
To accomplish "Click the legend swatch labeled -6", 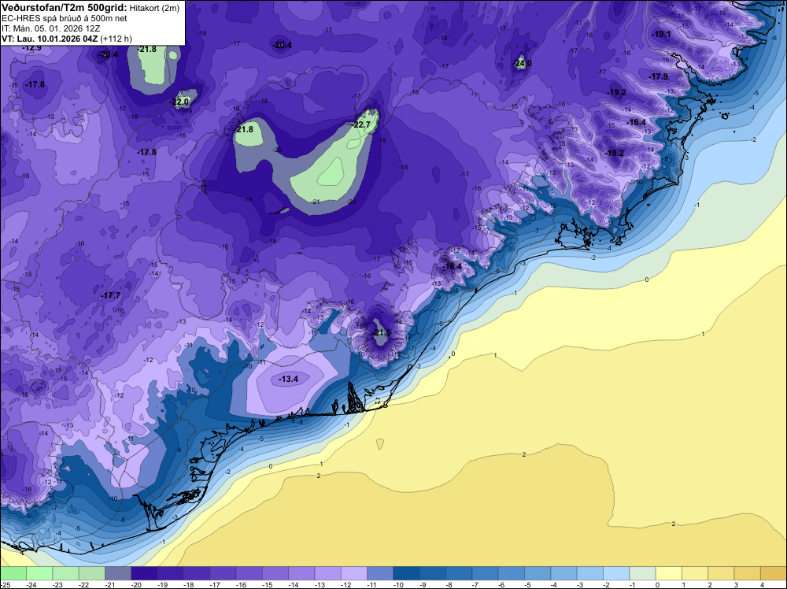I will pyautogui.click(x=512, y=573).
